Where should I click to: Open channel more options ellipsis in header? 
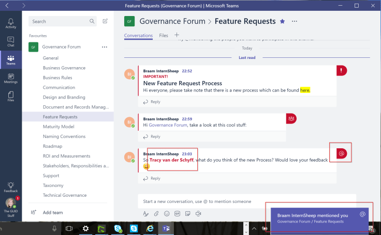pos(295,21)
